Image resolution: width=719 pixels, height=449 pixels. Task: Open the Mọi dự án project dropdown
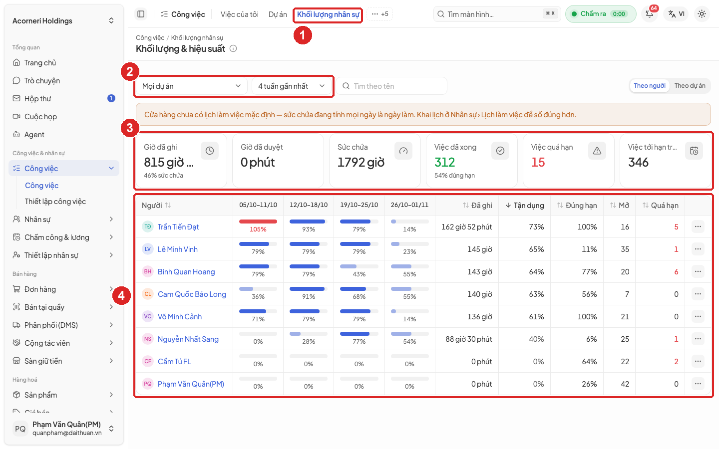(191, 86)
